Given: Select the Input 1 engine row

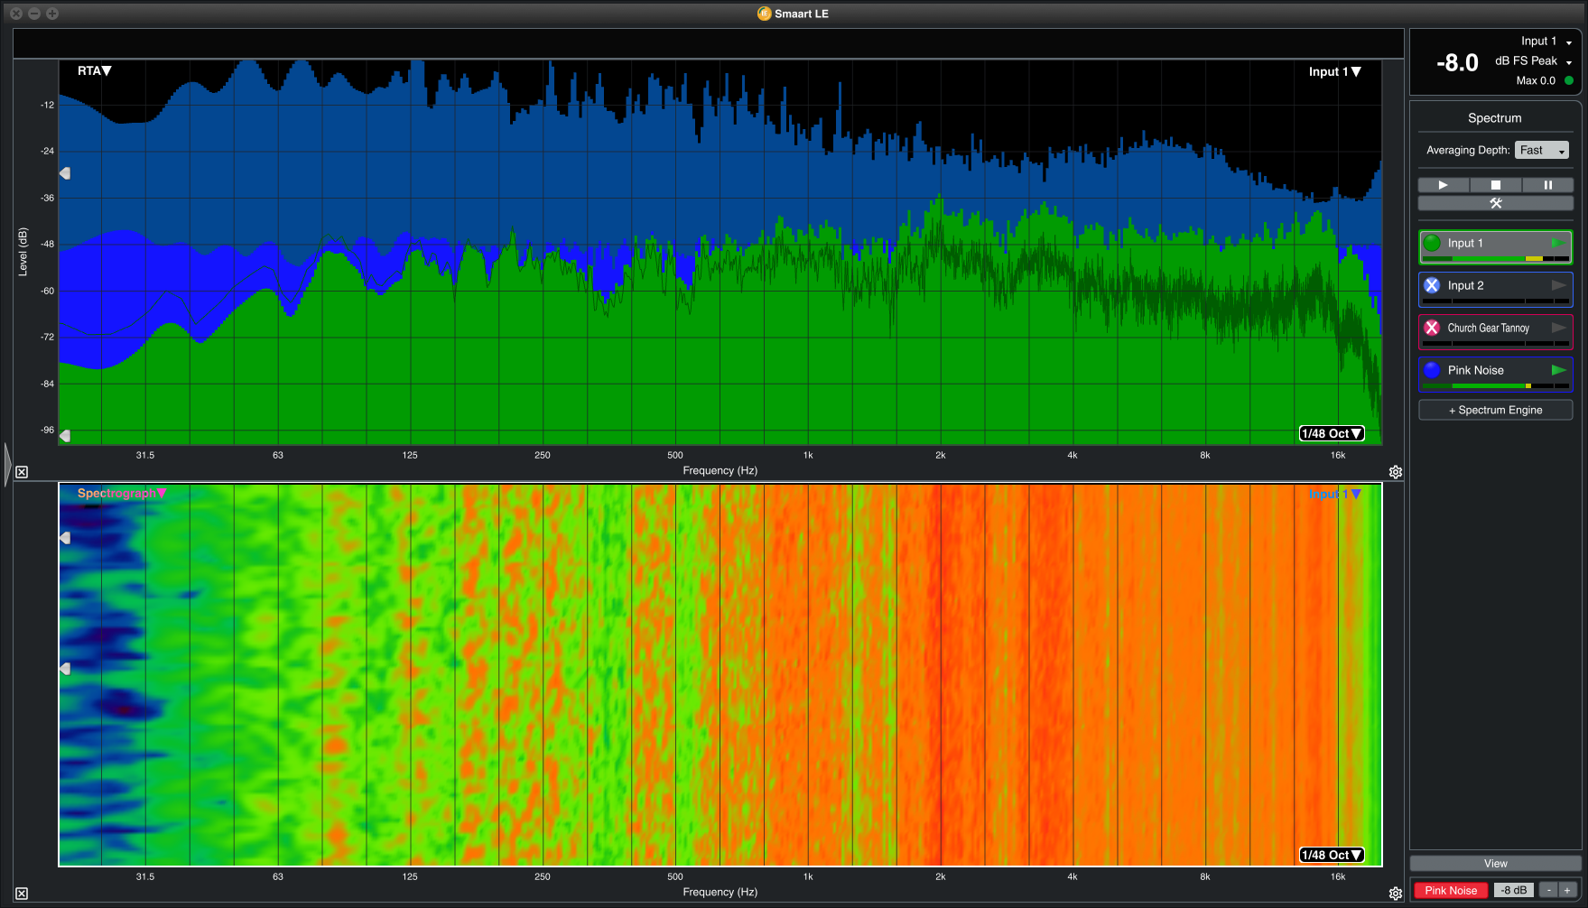Looking at the screenshot, I should click(x=1496, y=247).
